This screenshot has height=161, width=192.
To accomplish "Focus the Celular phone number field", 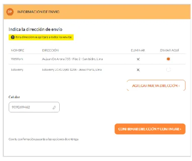I will [34, 107].
